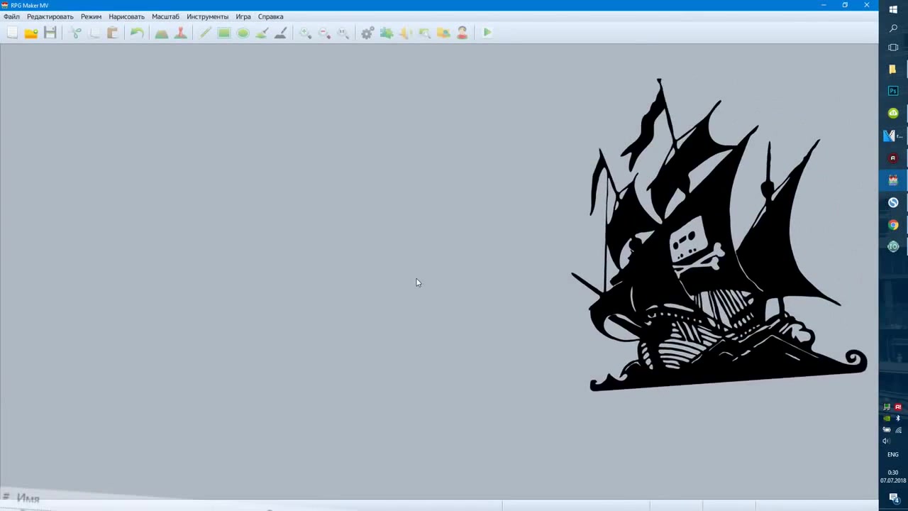Open the Справка menu
The image size is (908, 511).
270,16
